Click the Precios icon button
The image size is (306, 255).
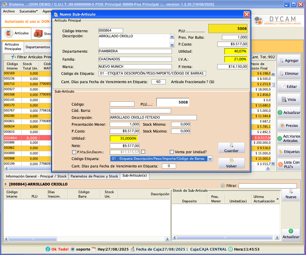(x=289, y=125)
